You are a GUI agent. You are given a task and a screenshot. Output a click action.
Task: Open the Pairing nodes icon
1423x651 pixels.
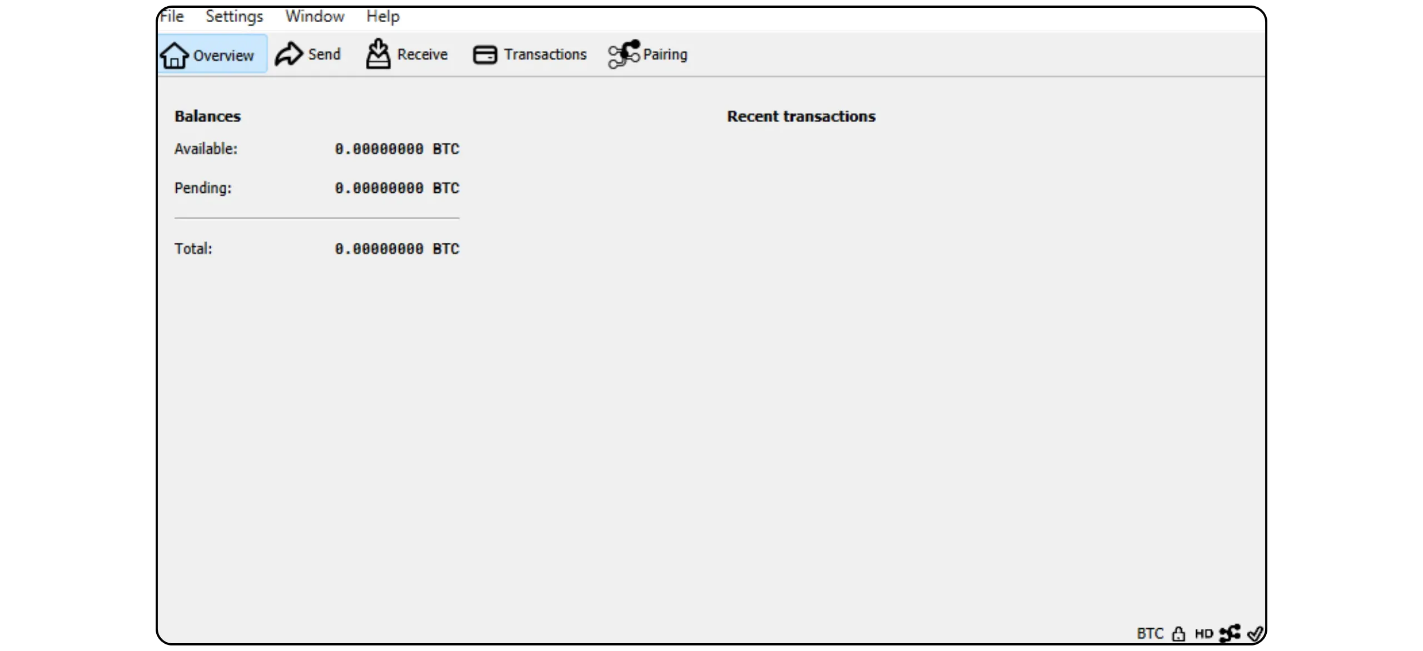(624, 54)
